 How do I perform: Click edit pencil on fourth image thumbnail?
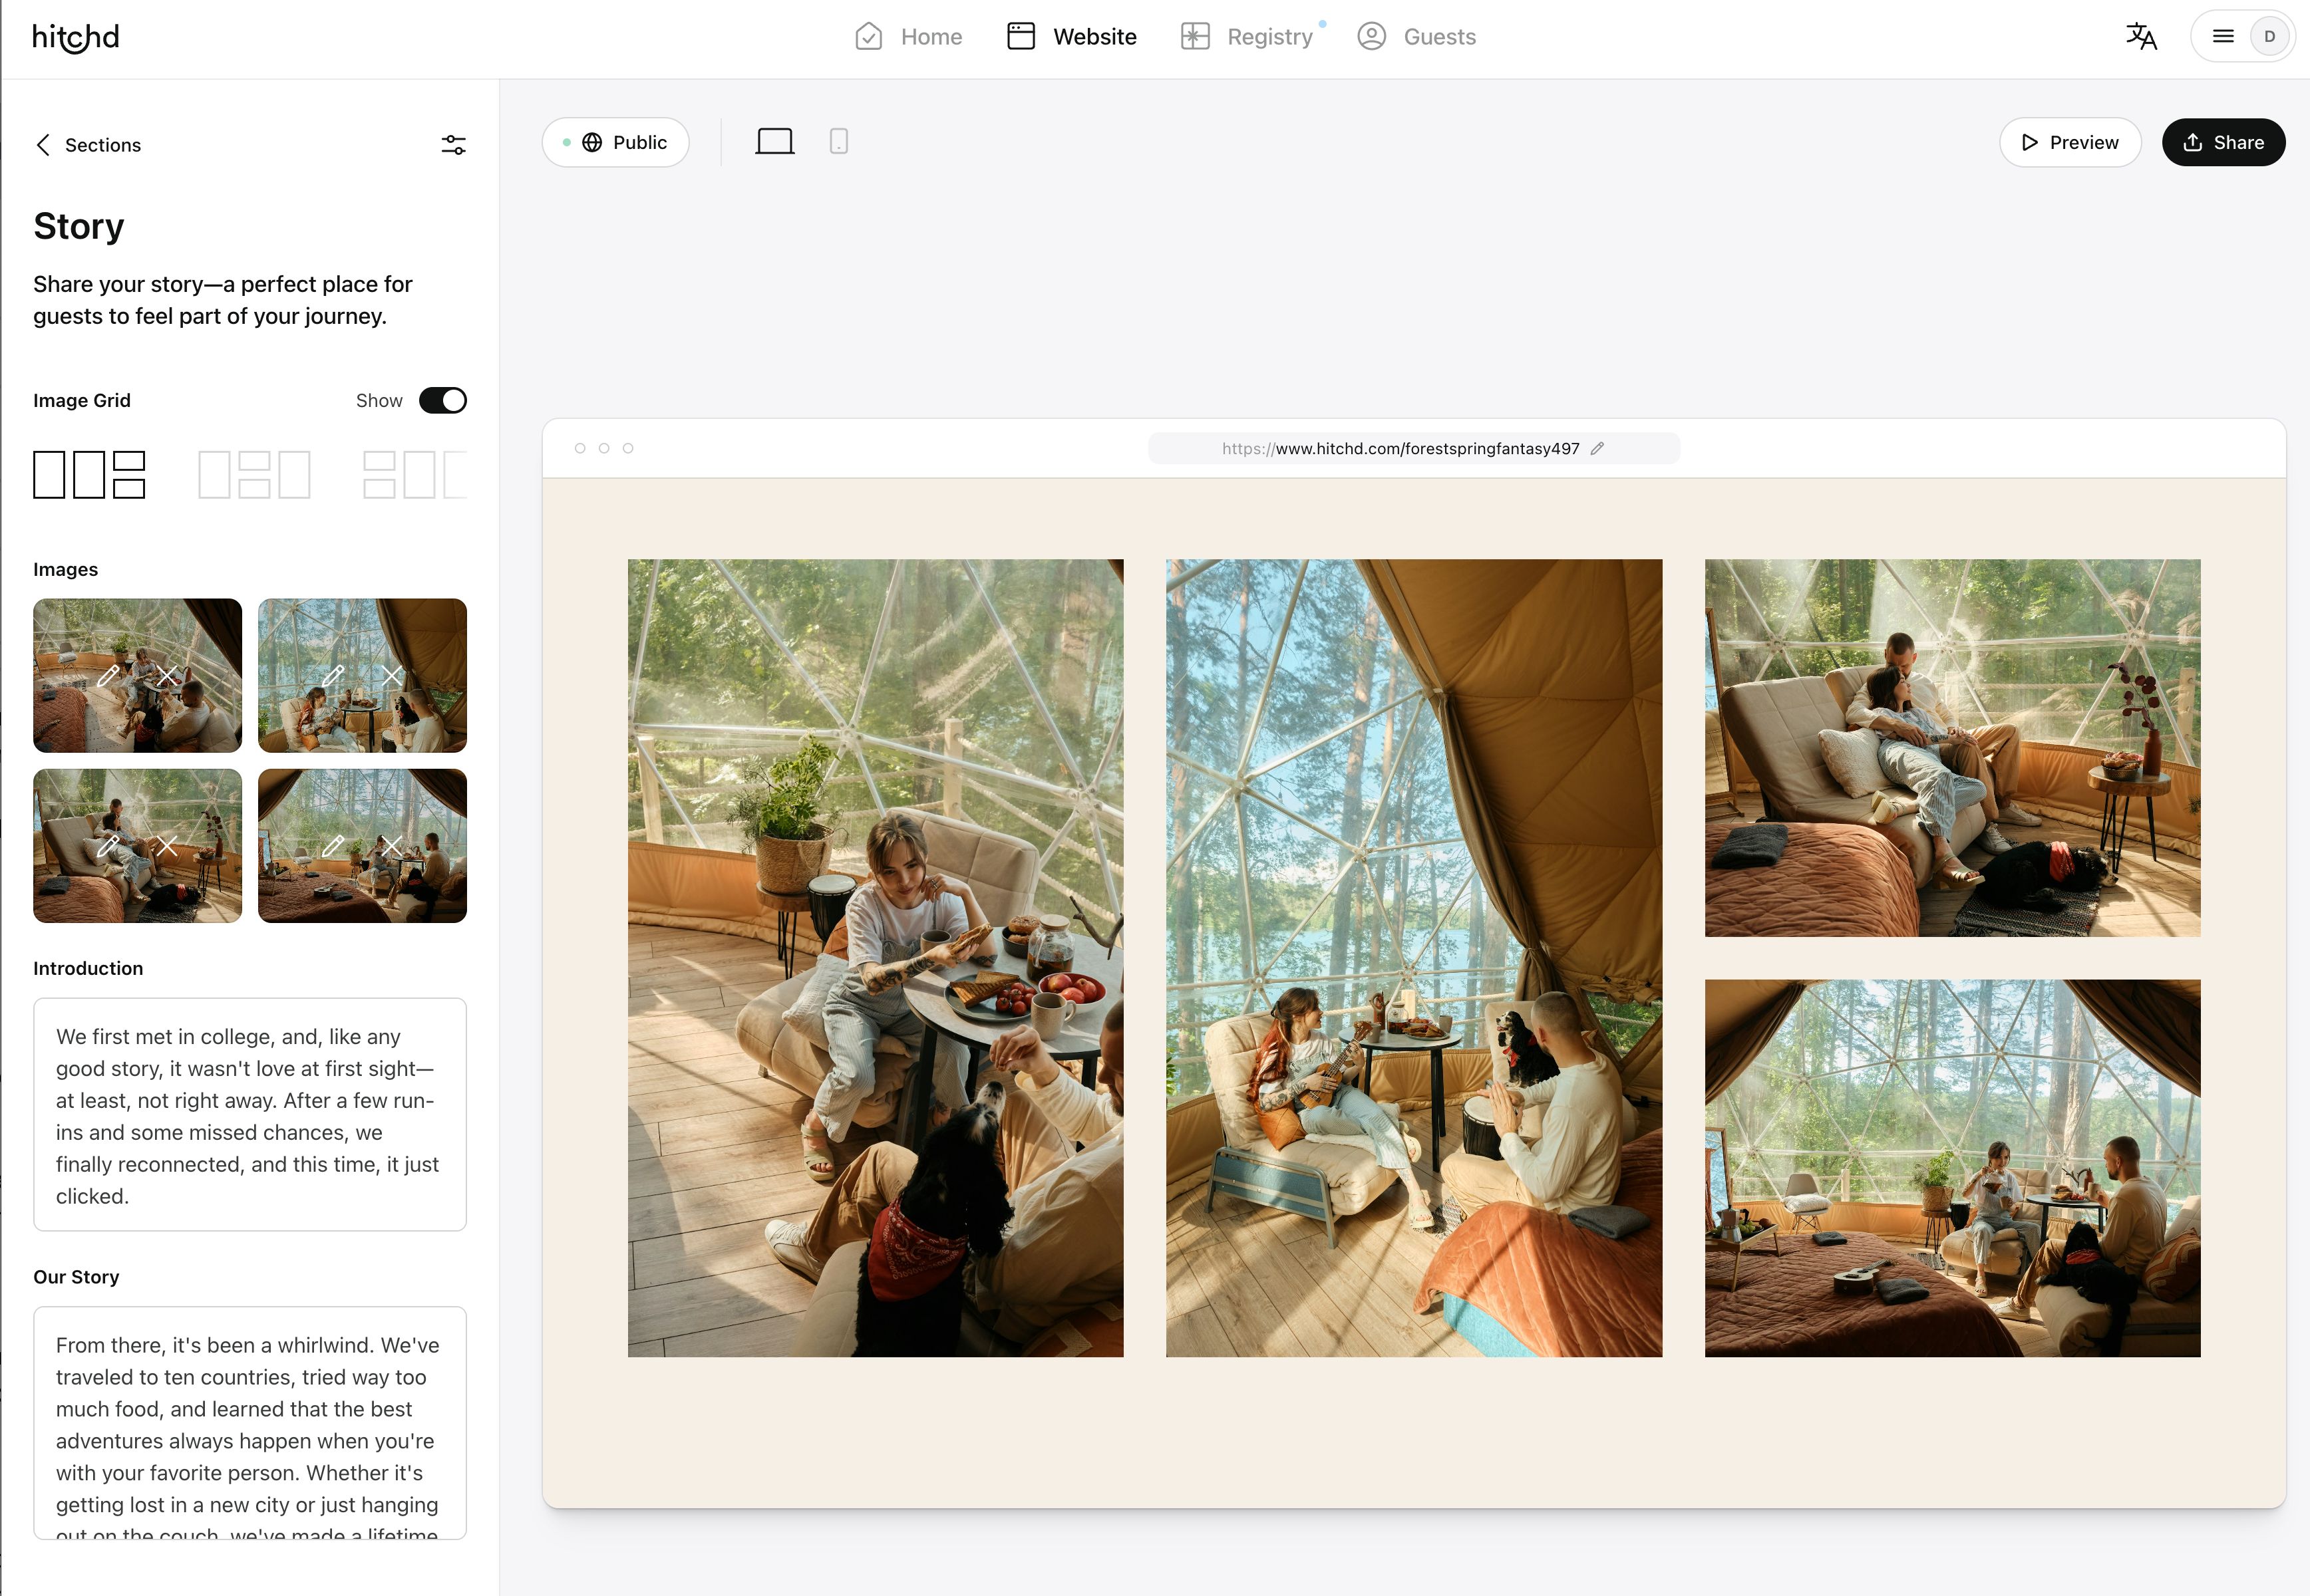(333, 846)
